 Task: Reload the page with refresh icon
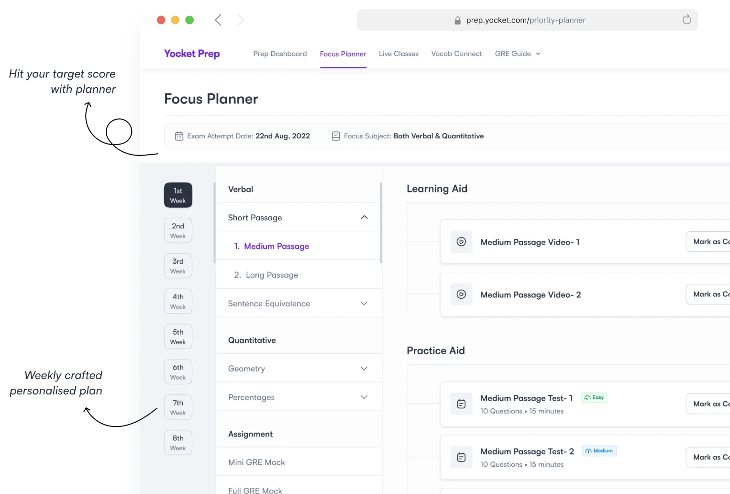686,20
